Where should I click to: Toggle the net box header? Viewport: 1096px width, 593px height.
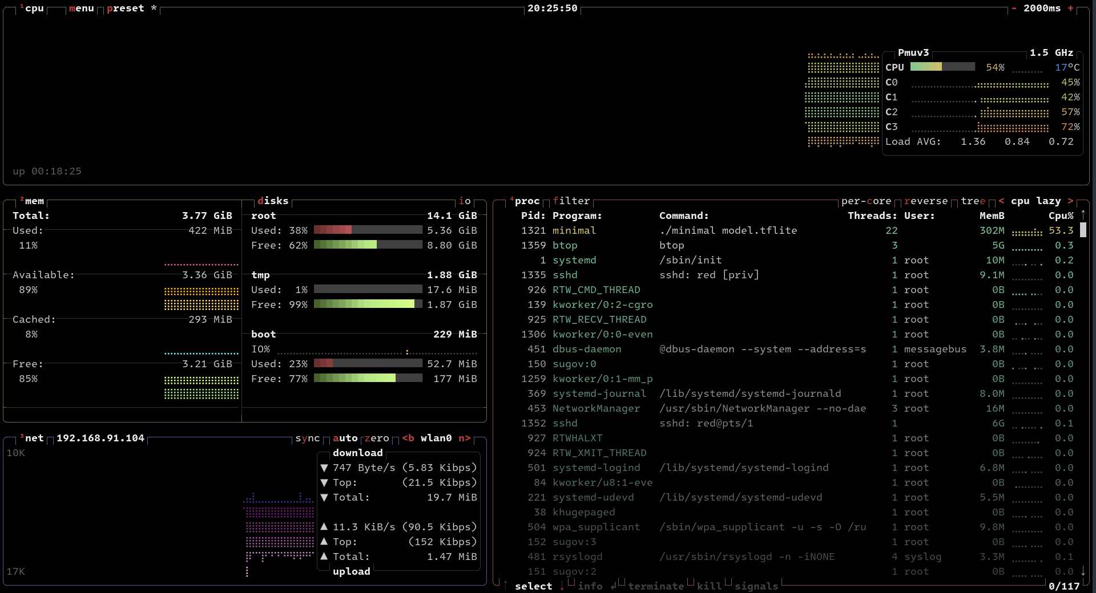pos(32,438)
